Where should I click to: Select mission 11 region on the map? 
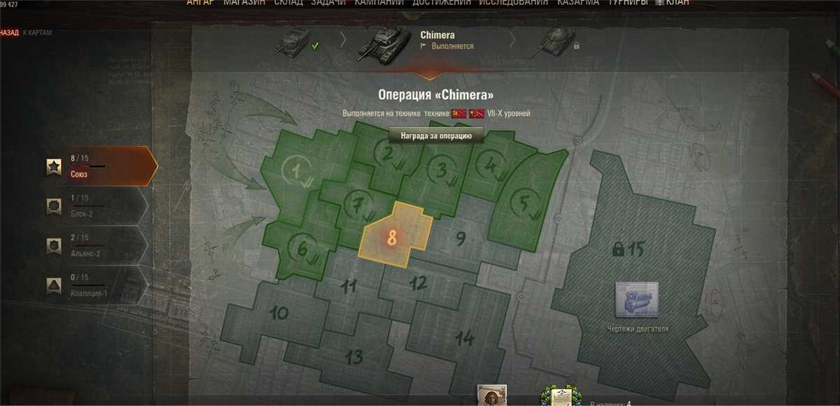pos(349,286)
